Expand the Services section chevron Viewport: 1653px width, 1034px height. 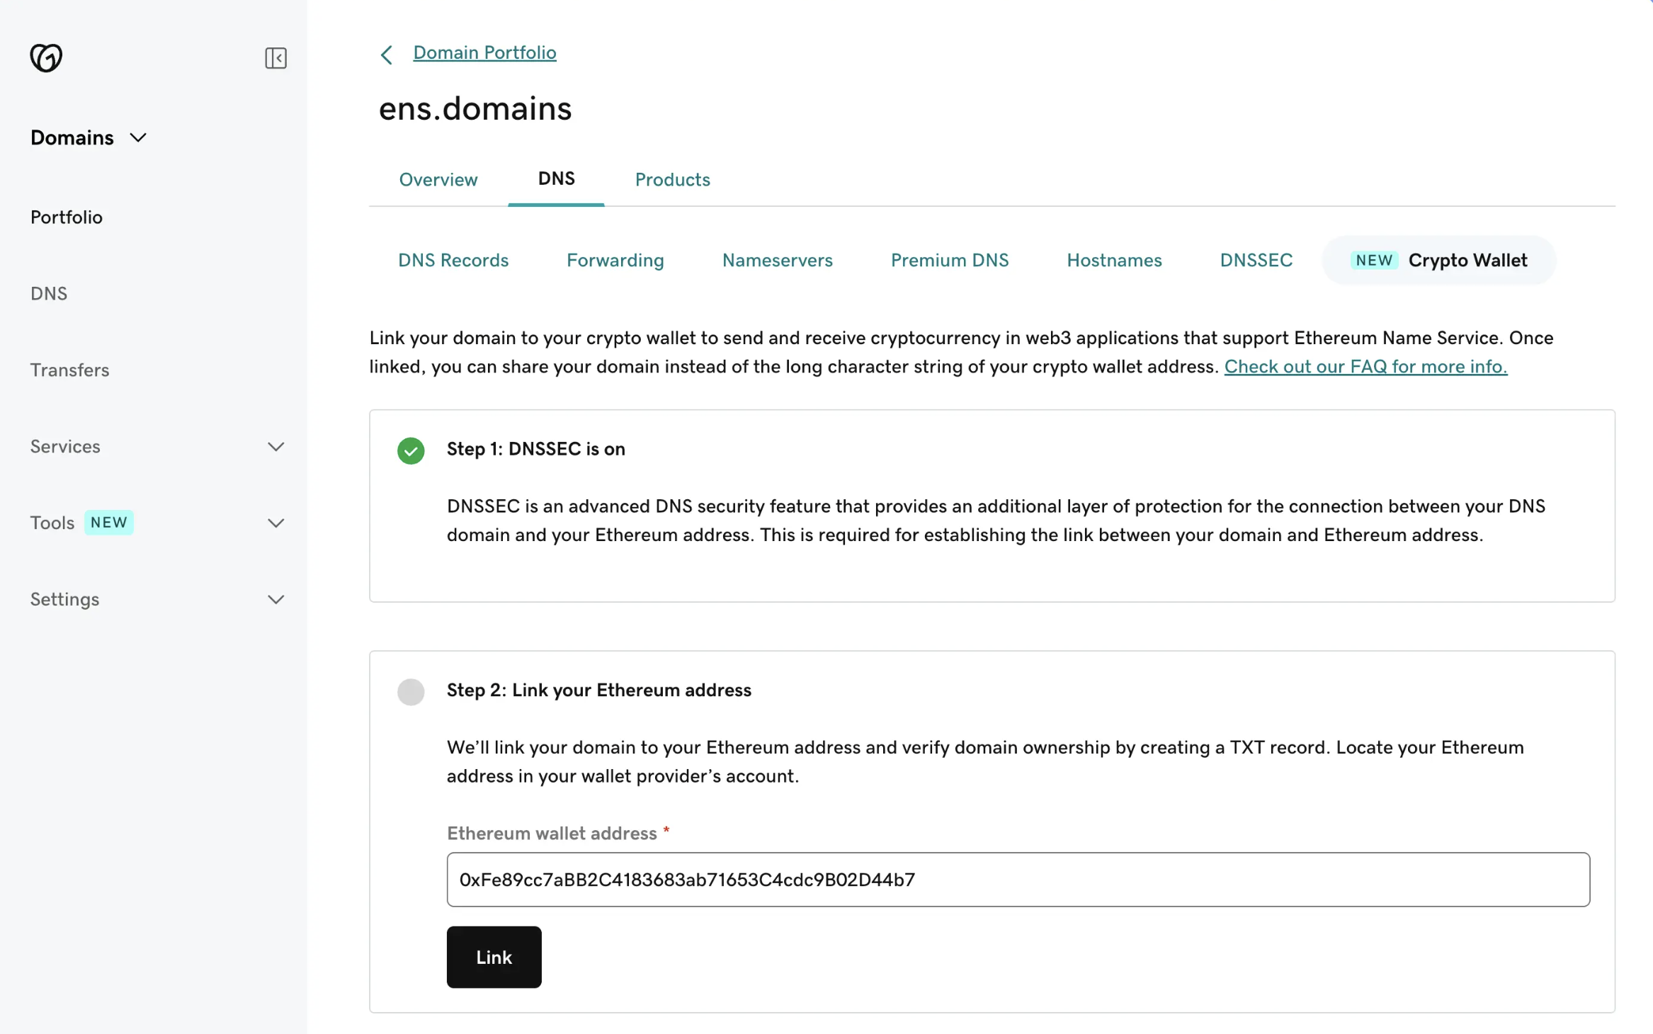coord(275,447)
